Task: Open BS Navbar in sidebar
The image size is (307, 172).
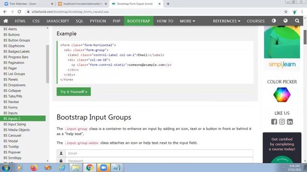Action: (x=11, y=102)
